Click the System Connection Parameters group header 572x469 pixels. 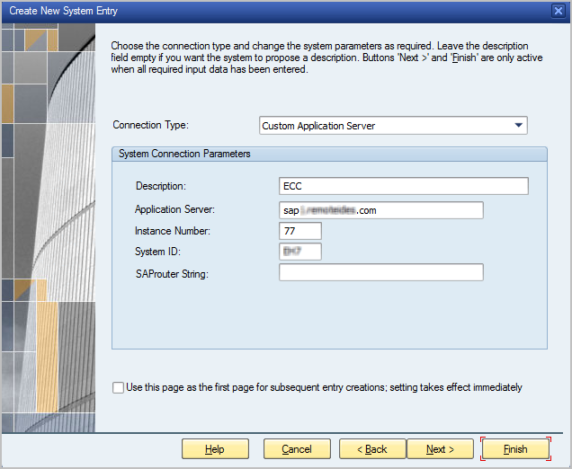pos(184,154)
